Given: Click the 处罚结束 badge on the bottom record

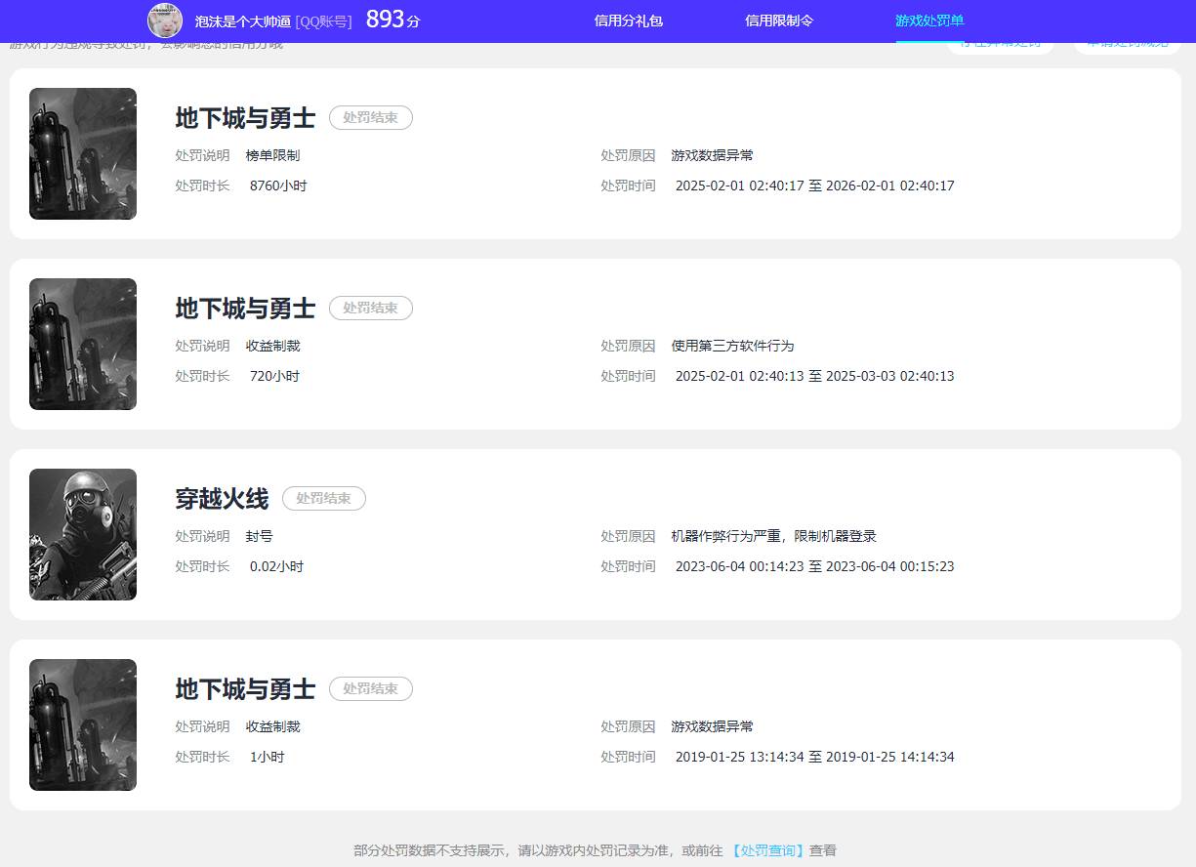Looking at the screenshot, I should tap(370, 688).
